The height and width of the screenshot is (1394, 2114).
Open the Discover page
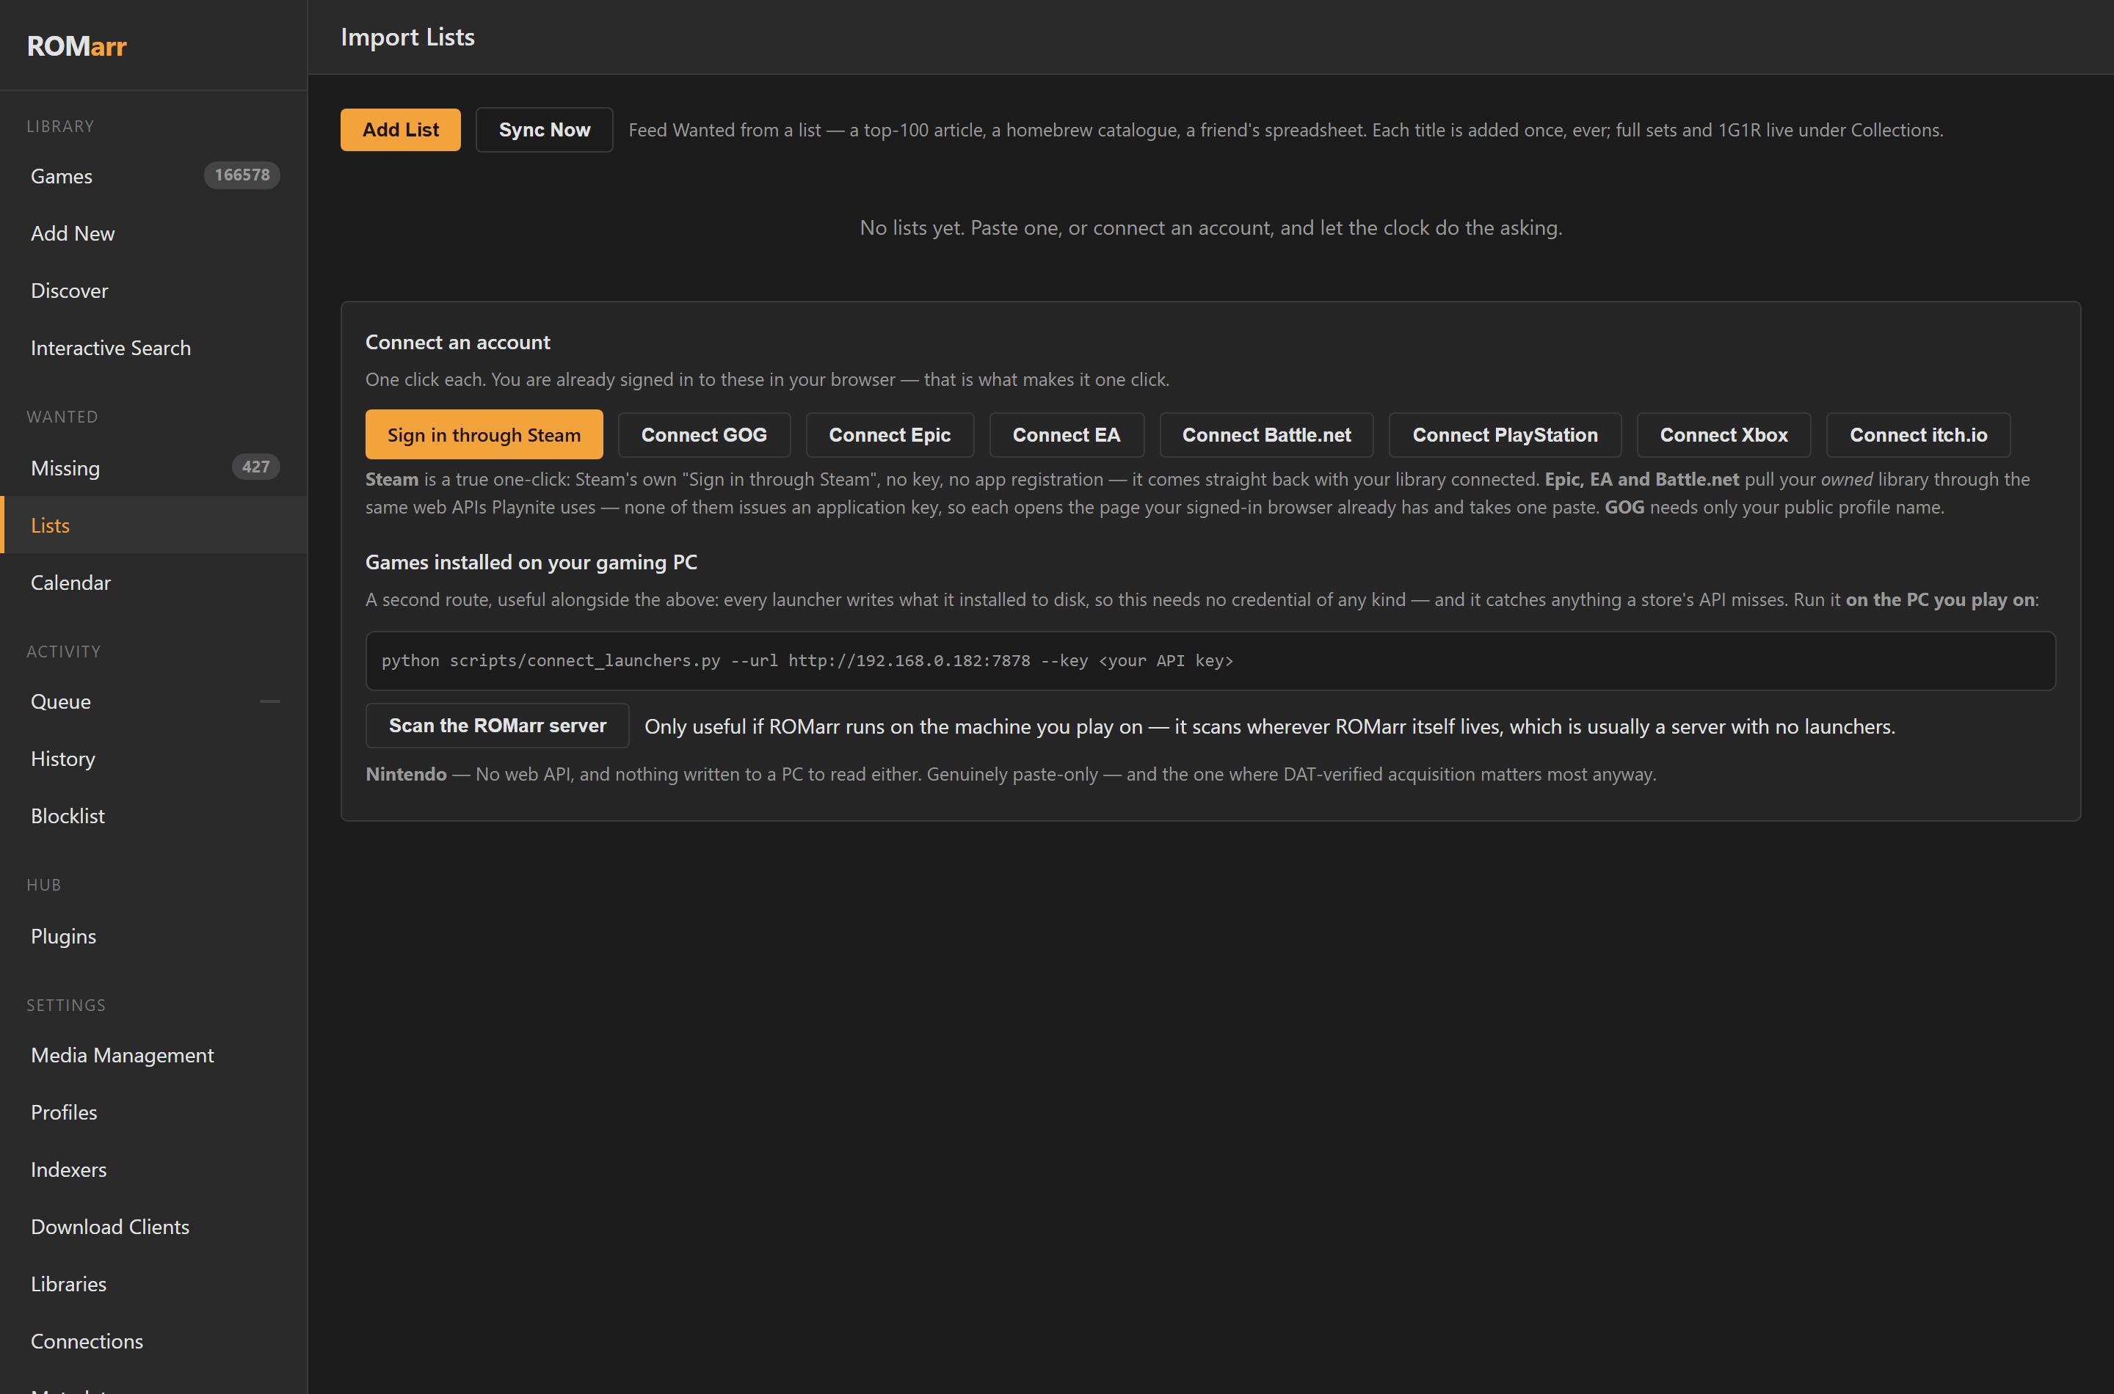point(153,291)
